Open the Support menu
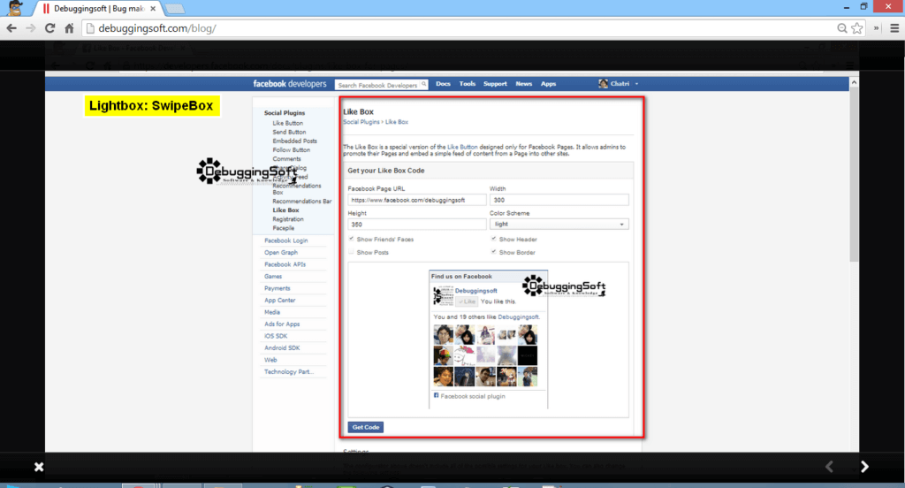The width and height of the screenshot is (905, 488). [x=495, y=84]
